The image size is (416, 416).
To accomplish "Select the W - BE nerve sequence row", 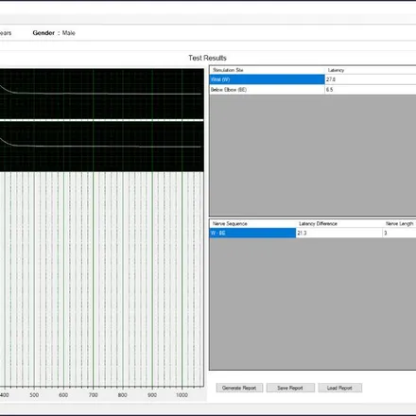I will pyautogui.click(x=313, y=234).
